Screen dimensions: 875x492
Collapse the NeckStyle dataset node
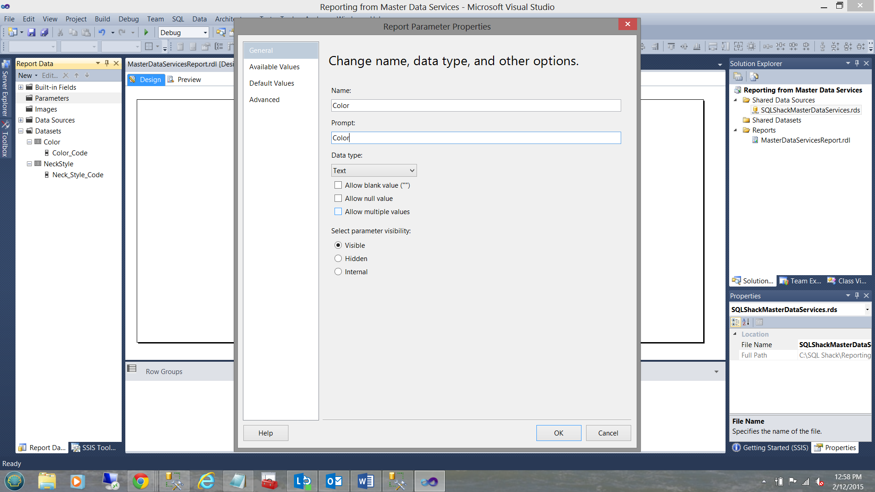click(29, 164)
